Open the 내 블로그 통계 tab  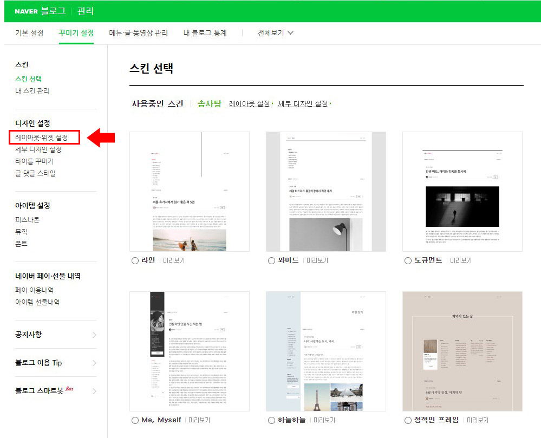pyautogui.click(x=205, y=33)
